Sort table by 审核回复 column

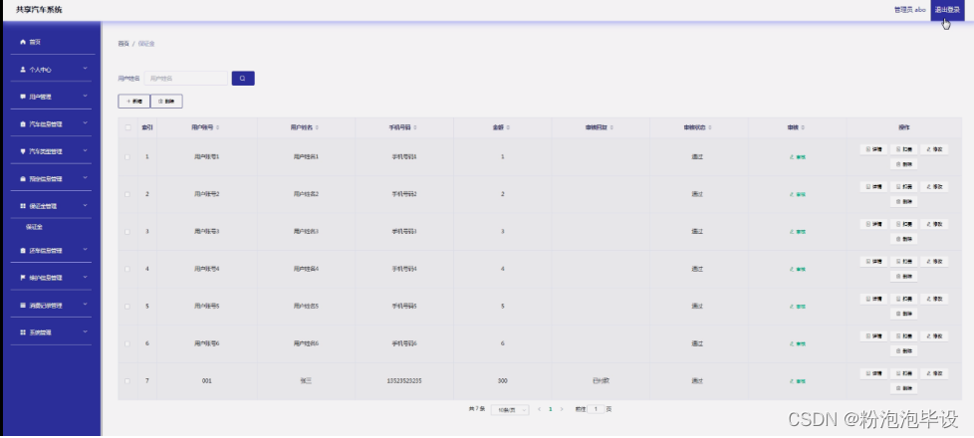611,127
